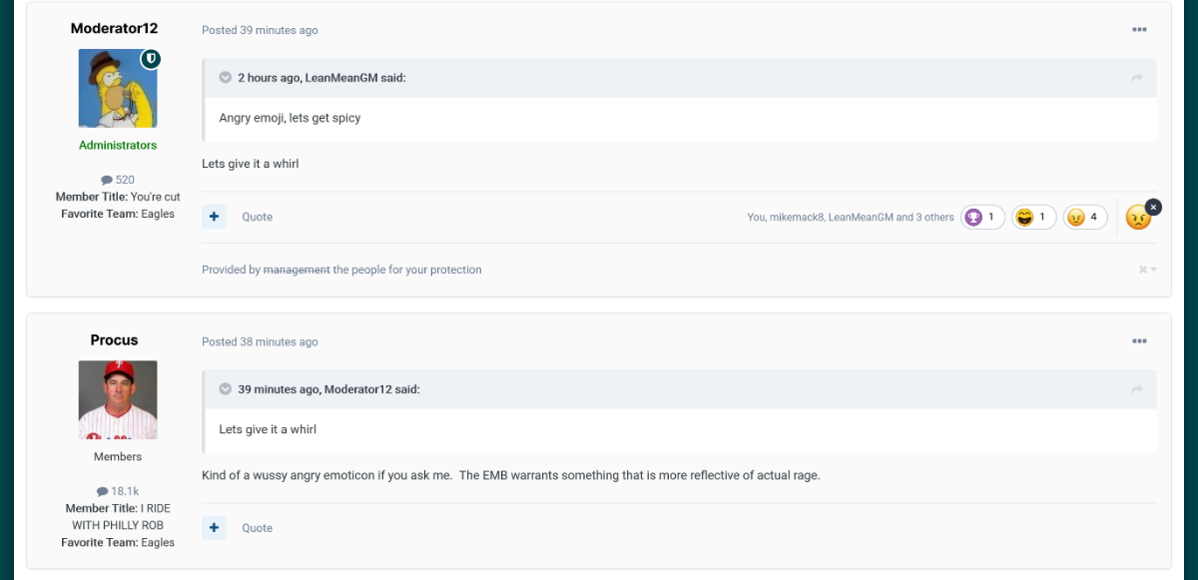Click the angry reaction count showing 4
Viewport: 1198px width, 580px height.
tap(1085, 217)
